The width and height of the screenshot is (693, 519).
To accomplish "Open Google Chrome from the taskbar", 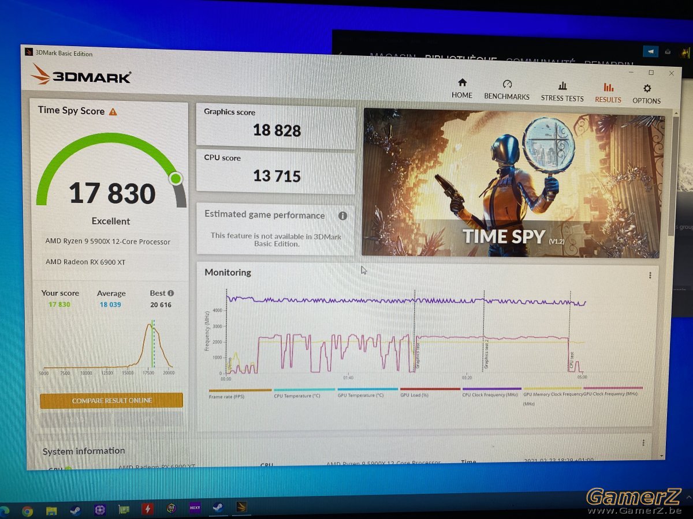I will tap(27, 510).
